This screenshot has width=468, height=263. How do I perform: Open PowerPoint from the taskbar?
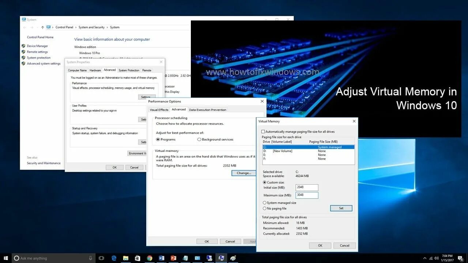pos(173,258)
